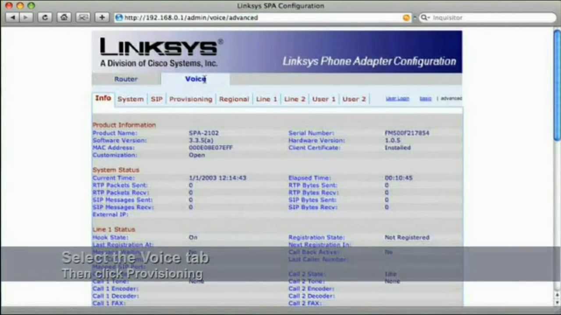Screen dimensions: 561x315
Task: Click the SIP Bytes Sent label
Action: tap(312, 200)
